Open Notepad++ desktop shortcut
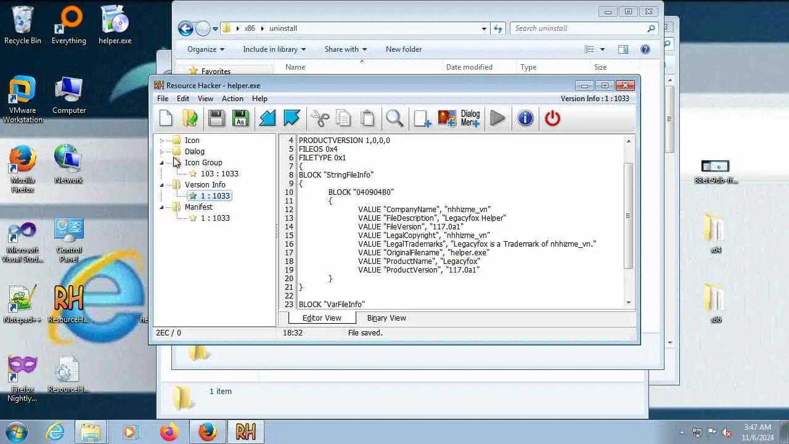Viewport: 789px width, 444px height. click(23, 303)
